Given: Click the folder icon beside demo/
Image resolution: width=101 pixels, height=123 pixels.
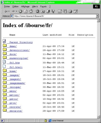Looking at the screenshot, I should [x=5, y=45].
